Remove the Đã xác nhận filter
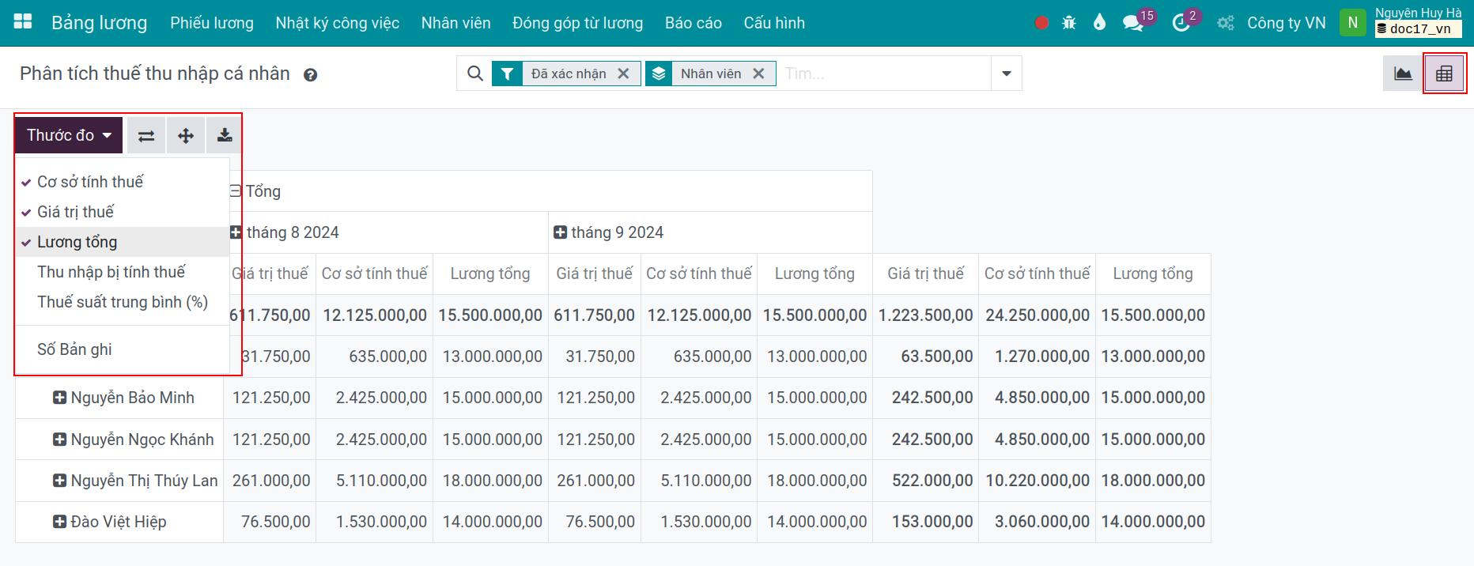1474x566 pixels. [623, 74]
